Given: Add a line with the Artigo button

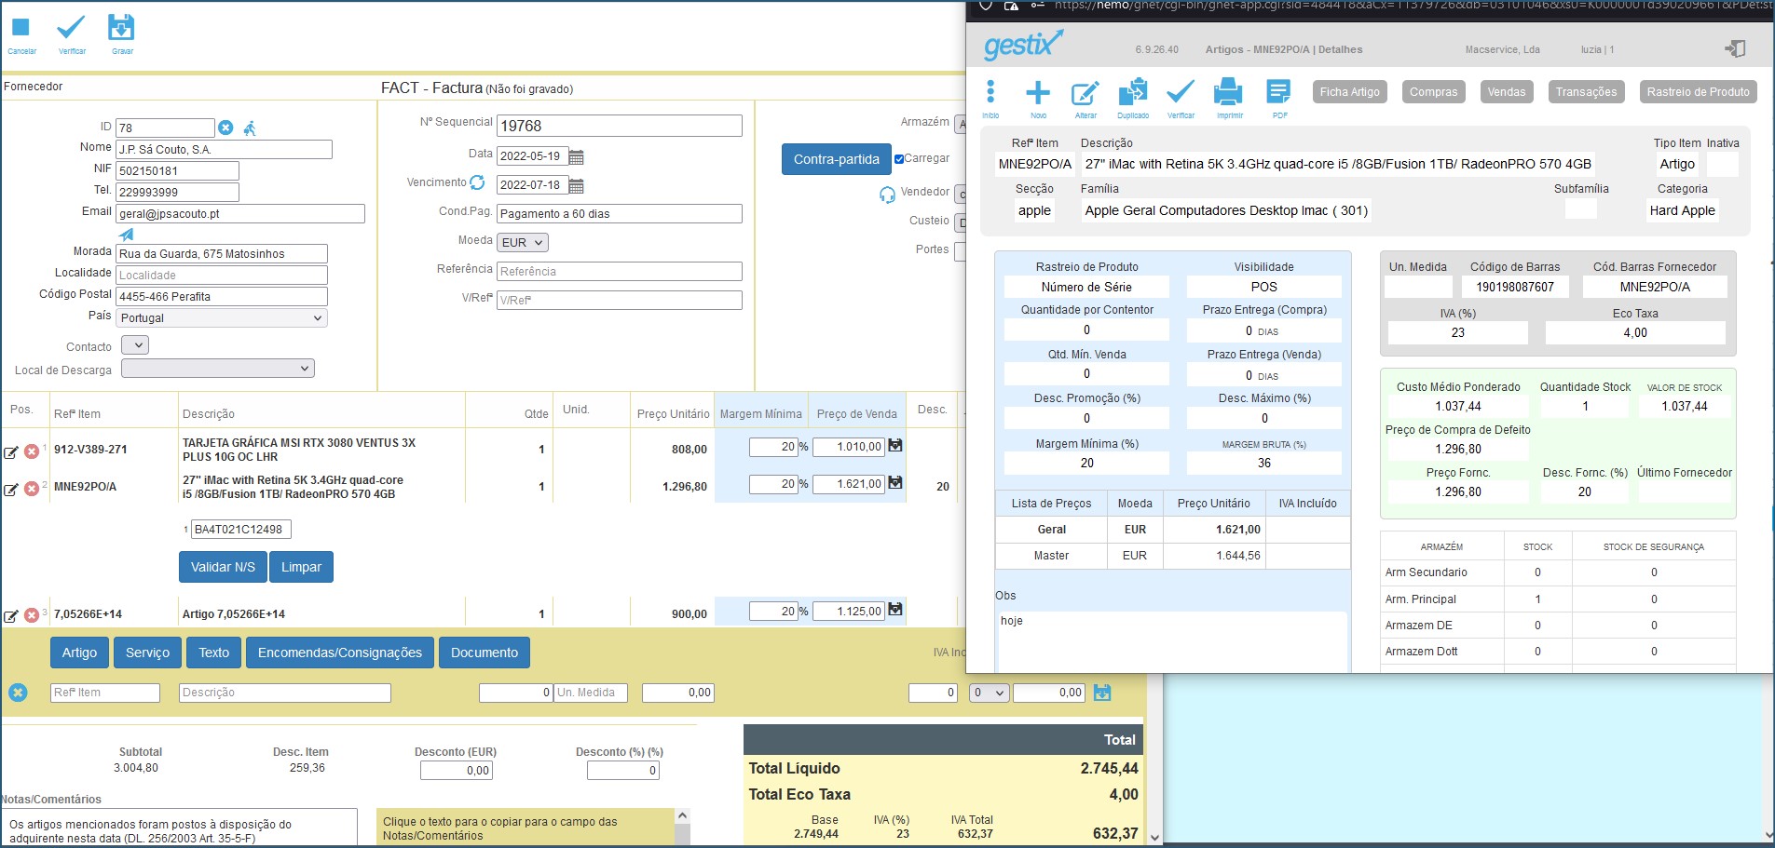Looking at the screenshot, I should (x=79, y=653).
